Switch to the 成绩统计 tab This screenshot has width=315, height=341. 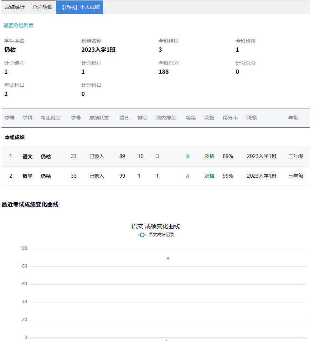click(14, 7)
